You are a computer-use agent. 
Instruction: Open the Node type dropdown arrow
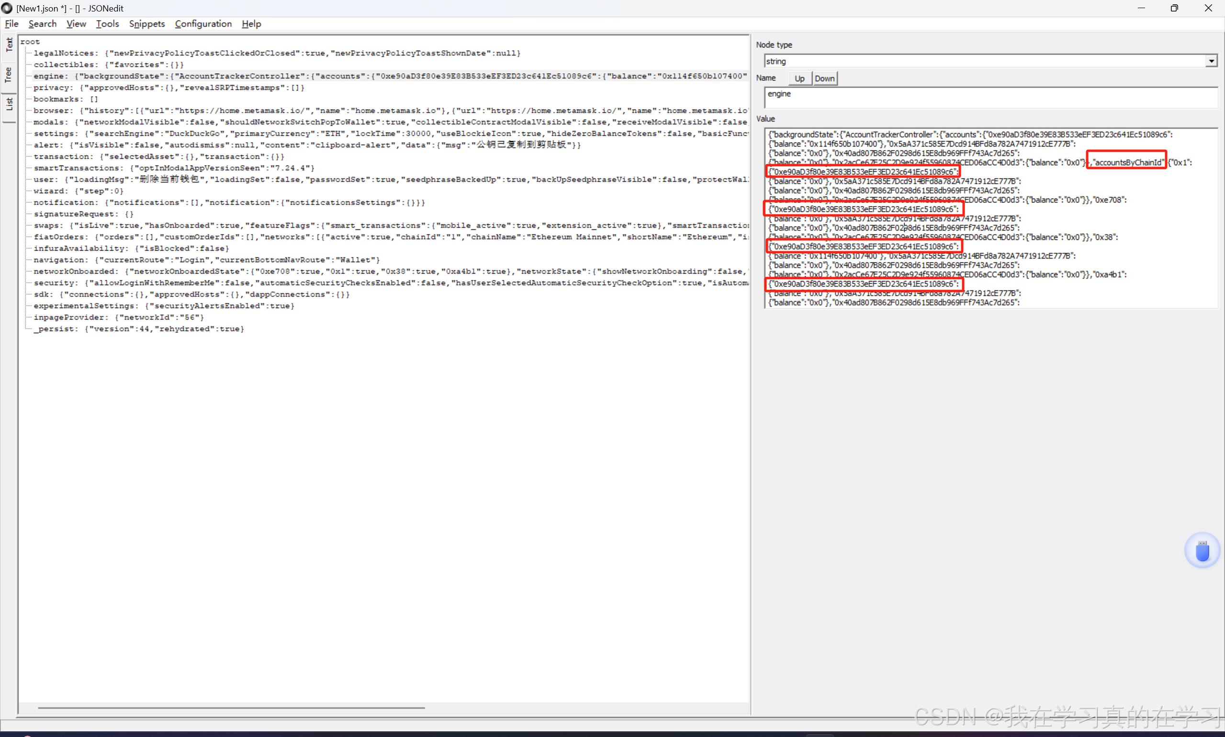(1211, 61)
